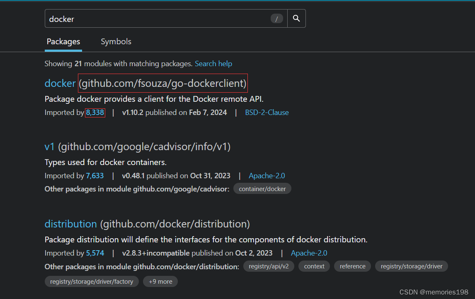The image size is (475, 299).
Task: Open the cadvisor v1 package
Action: point(49,146)
